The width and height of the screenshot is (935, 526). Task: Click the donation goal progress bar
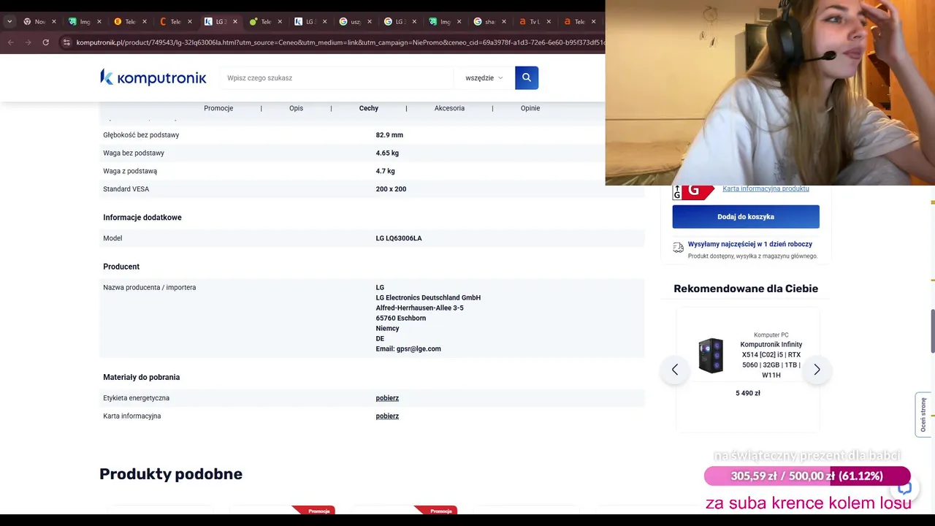tap(807, 476)
